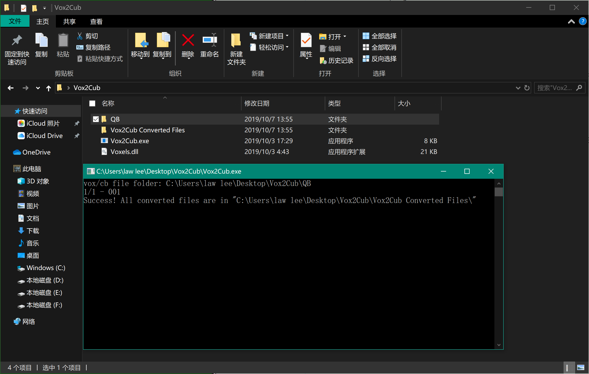The width and height of the screenshot is (589, 374).
Task: Switch to 共享 (Share) tab
Action: coord(70,21)
